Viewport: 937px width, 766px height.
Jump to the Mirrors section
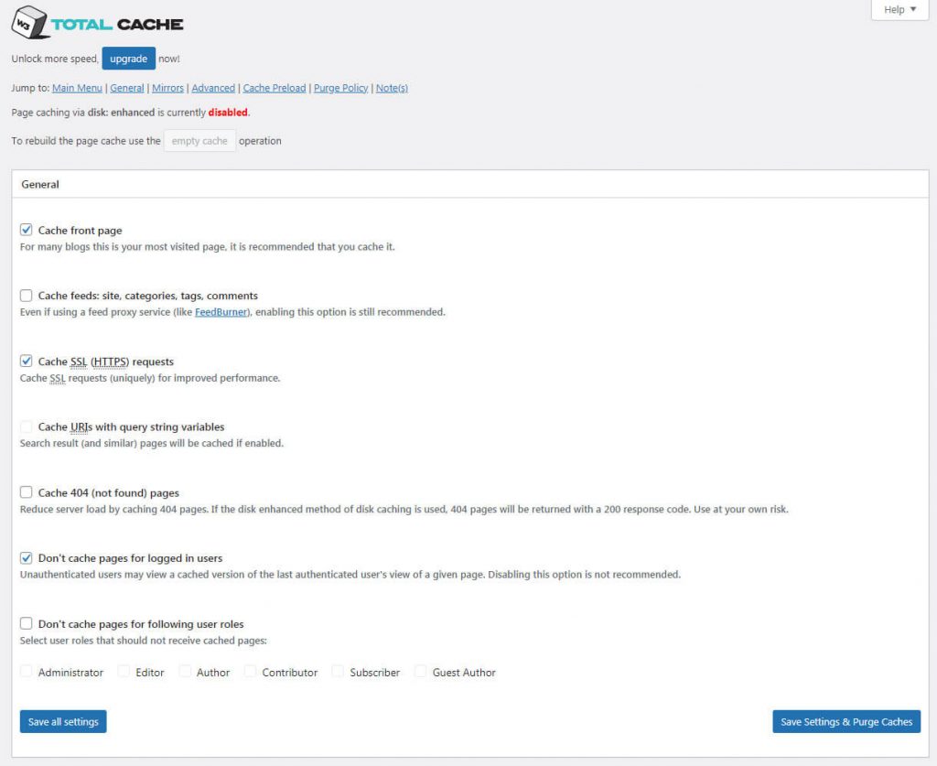(x=167, y=88)
